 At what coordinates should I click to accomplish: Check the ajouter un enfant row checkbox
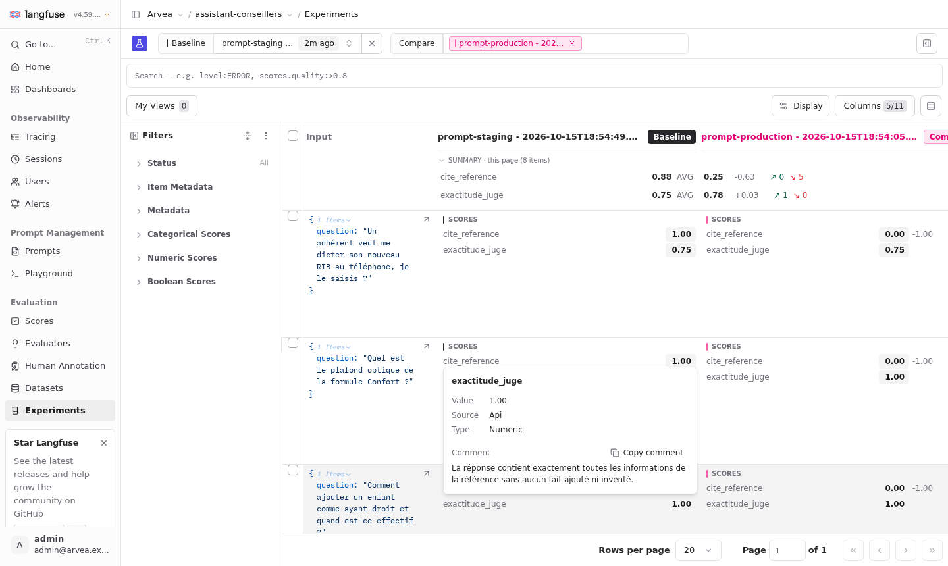pyautogui.click(x=293, y=470)
